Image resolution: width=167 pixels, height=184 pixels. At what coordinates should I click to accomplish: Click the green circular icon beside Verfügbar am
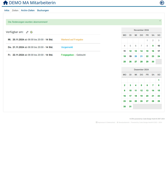click(x=31, y=32)
